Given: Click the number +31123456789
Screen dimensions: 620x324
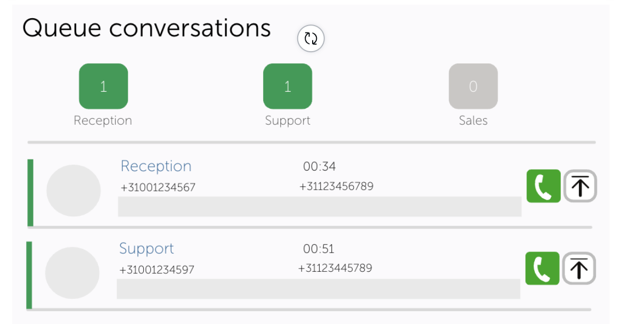Looking at the screenshot, I should click(336, 186).
